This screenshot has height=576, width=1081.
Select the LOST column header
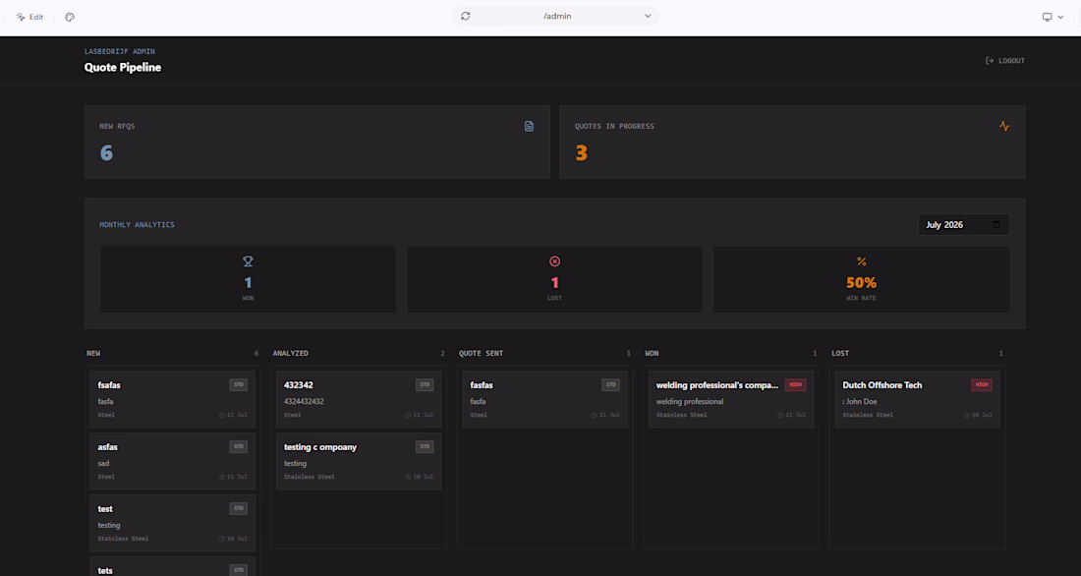839,353
